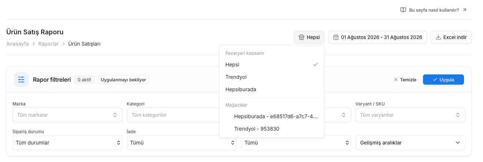483x162 pixels.
Task: Click the 'Ürün Satış Raporu' page title
Action: point(35,32)
